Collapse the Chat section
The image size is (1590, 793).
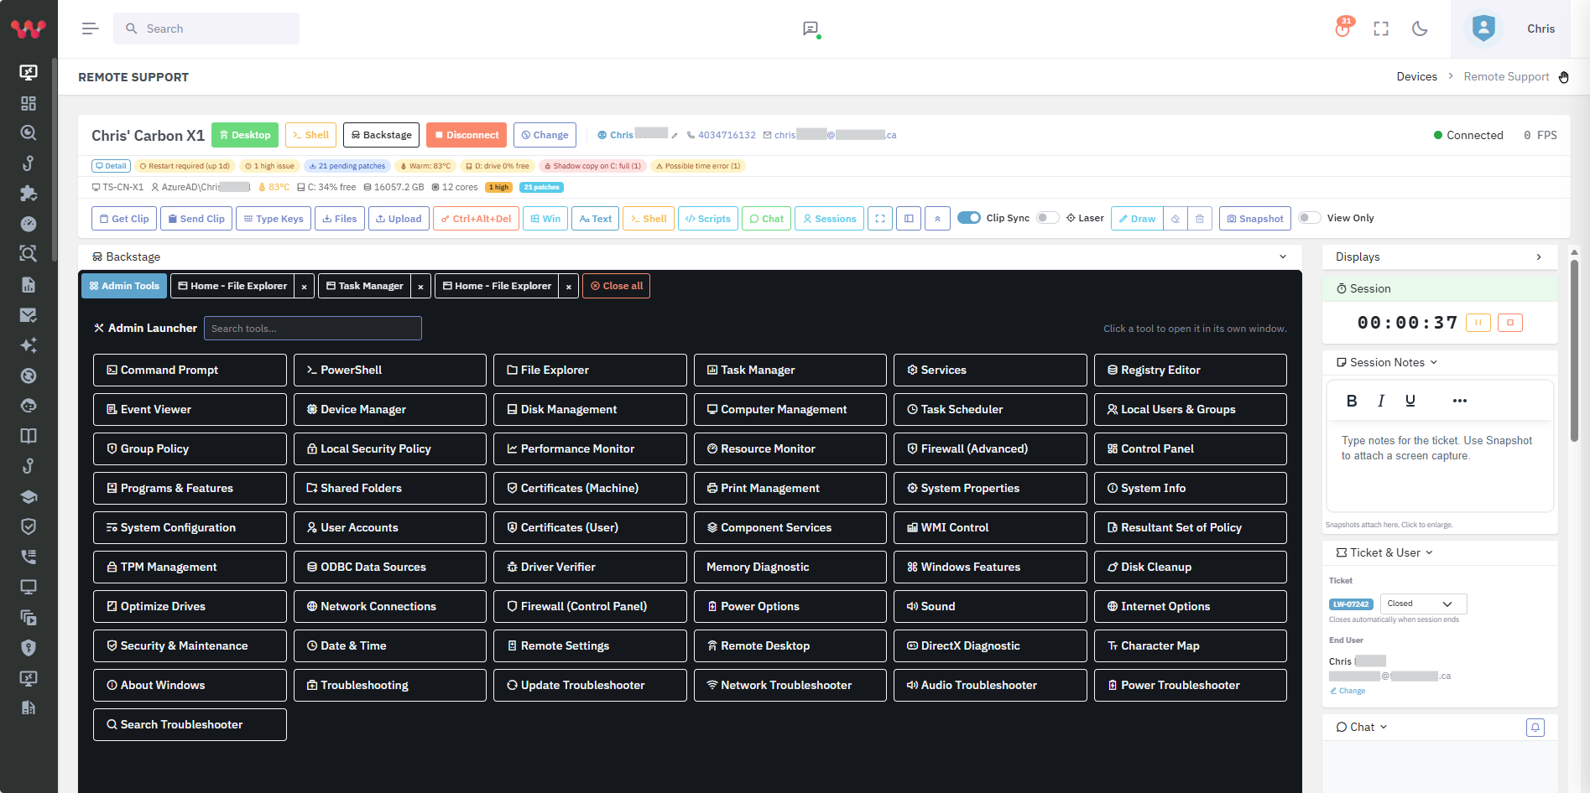[x=1384, y=728]
